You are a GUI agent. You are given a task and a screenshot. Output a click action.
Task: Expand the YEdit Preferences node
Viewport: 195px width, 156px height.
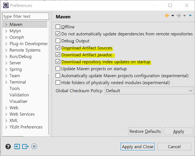[6, 127]
